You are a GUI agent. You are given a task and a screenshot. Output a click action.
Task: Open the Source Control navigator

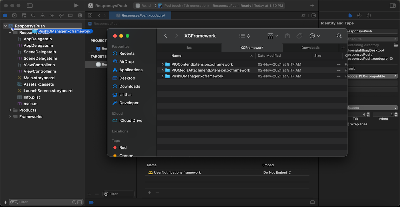pos(14,15)
